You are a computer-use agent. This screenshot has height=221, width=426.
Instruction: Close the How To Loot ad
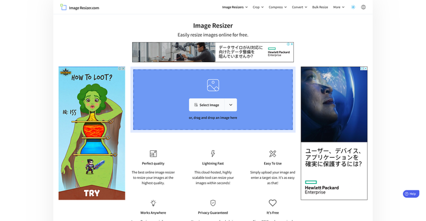tap(123, 69)
